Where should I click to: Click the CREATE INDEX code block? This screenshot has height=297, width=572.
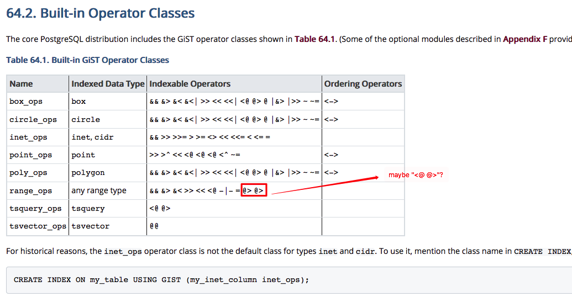(161, 280)
